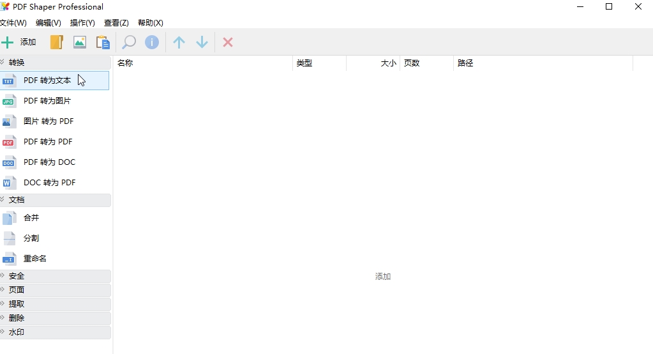Screen dimensions: 653x354
Task: Select the DOC 转为 PDF item
Action: (54, 182)
